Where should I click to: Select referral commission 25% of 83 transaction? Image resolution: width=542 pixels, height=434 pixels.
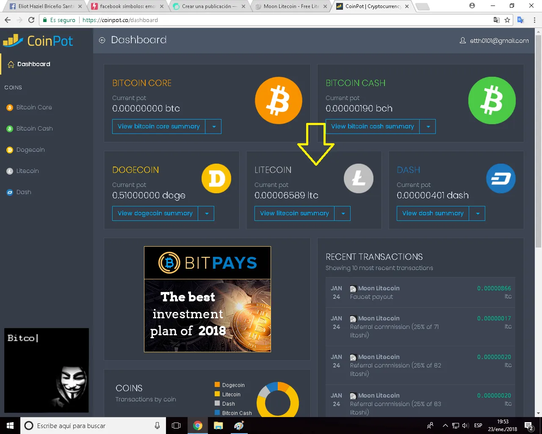[x=420, y=401]
